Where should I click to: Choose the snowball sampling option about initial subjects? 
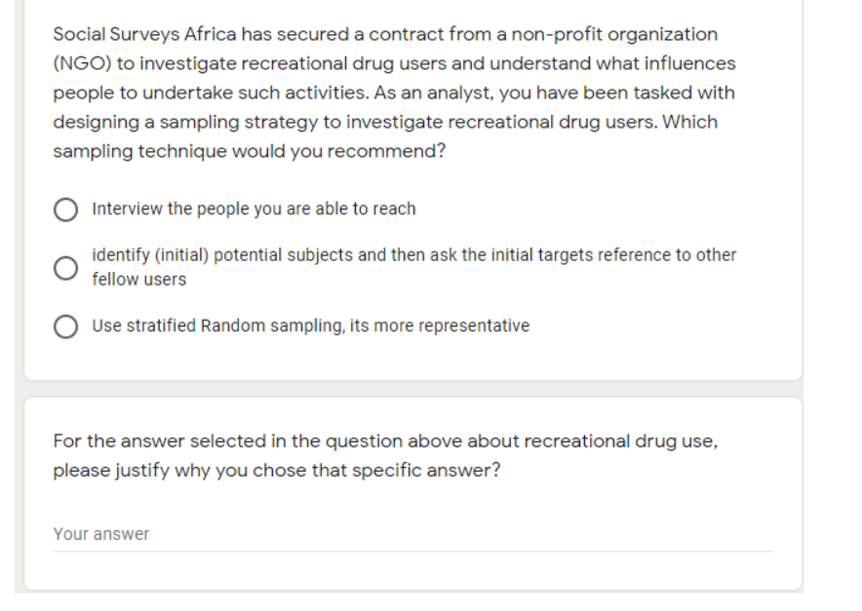66,265
